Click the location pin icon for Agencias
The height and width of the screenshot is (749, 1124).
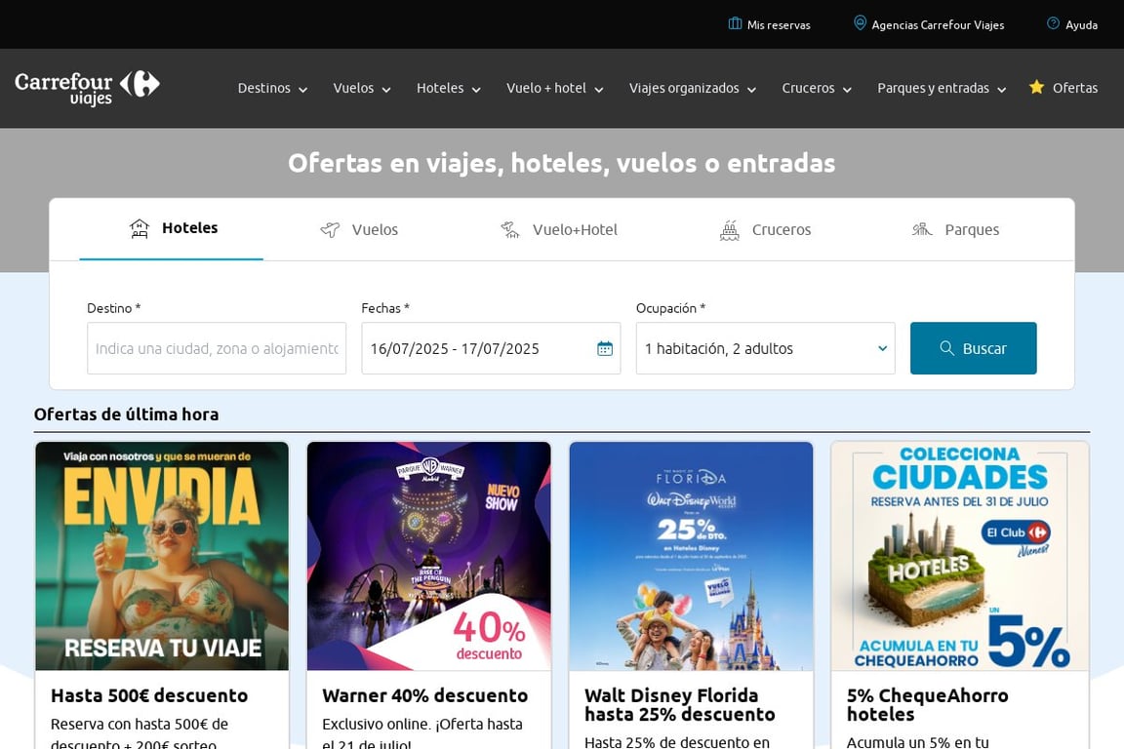(x=860, y=23)
